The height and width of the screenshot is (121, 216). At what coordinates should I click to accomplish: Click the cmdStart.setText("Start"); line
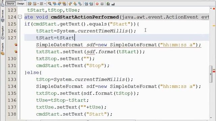click(x=74, y=114)
